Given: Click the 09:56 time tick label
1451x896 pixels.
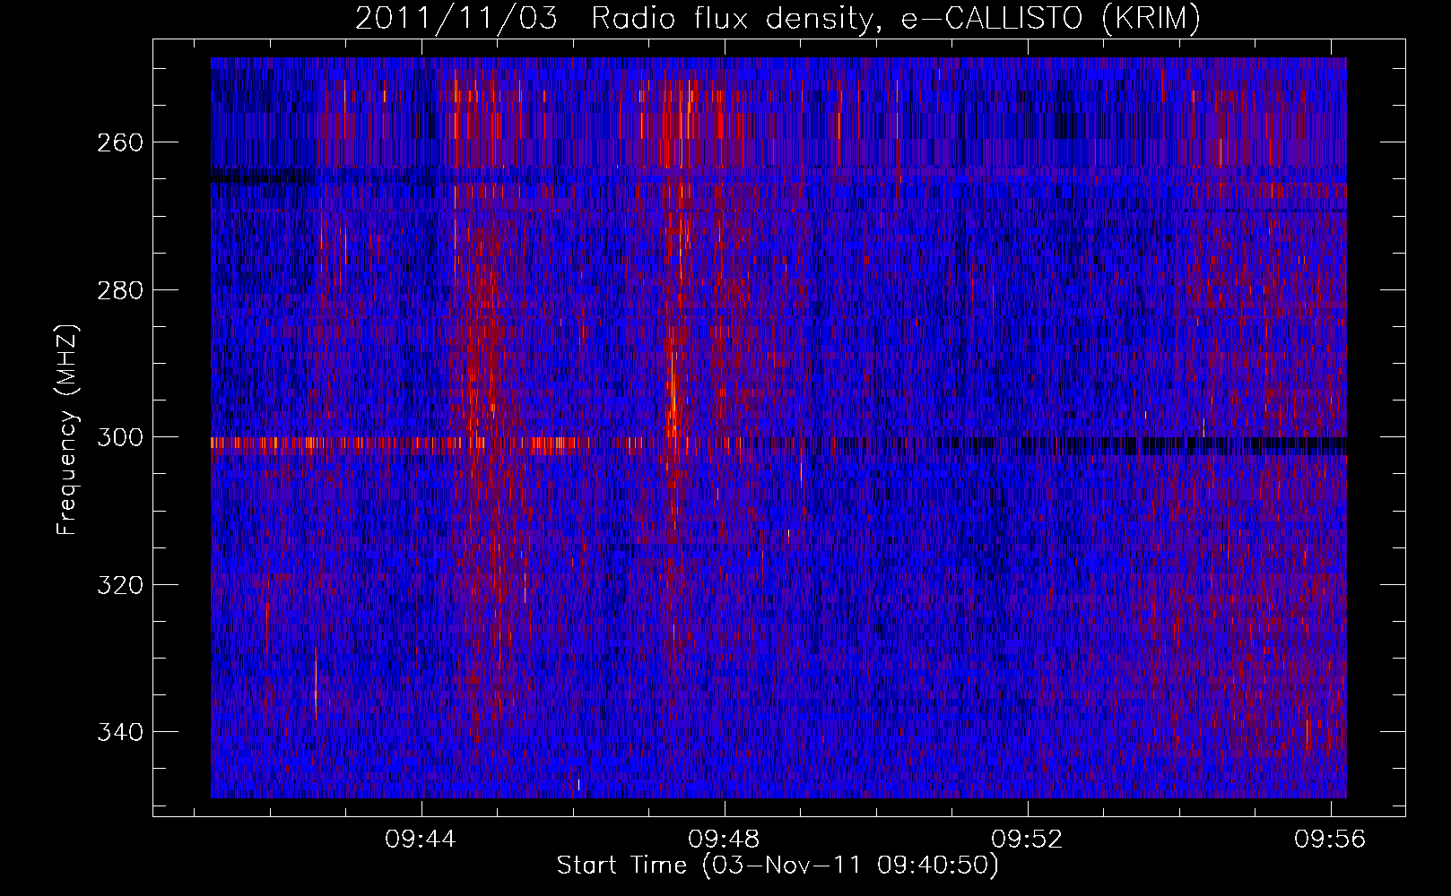Looking at the screenshot, I should tap(1330, 839).
